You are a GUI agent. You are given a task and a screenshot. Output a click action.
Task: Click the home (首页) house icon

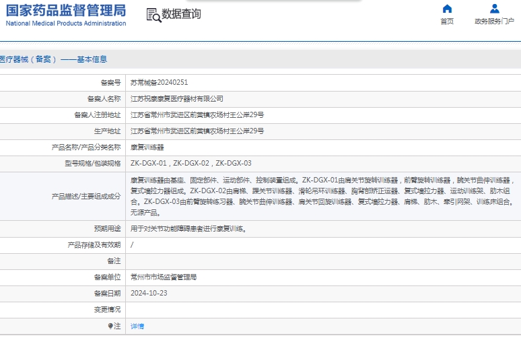tap(447, 9)
